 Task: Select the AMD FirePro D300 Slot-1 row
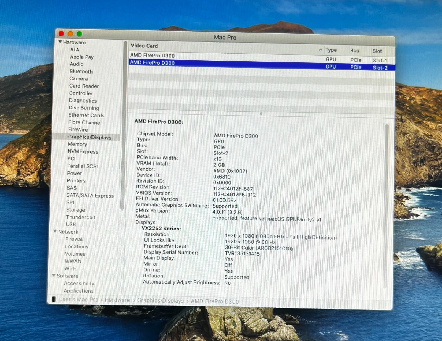click(x=262, y=57)
